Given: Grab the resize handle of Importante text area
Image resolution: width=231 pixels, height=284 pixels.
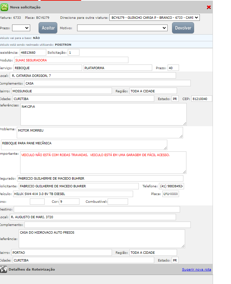Looking at the screenshot, I should pos(184,172).
